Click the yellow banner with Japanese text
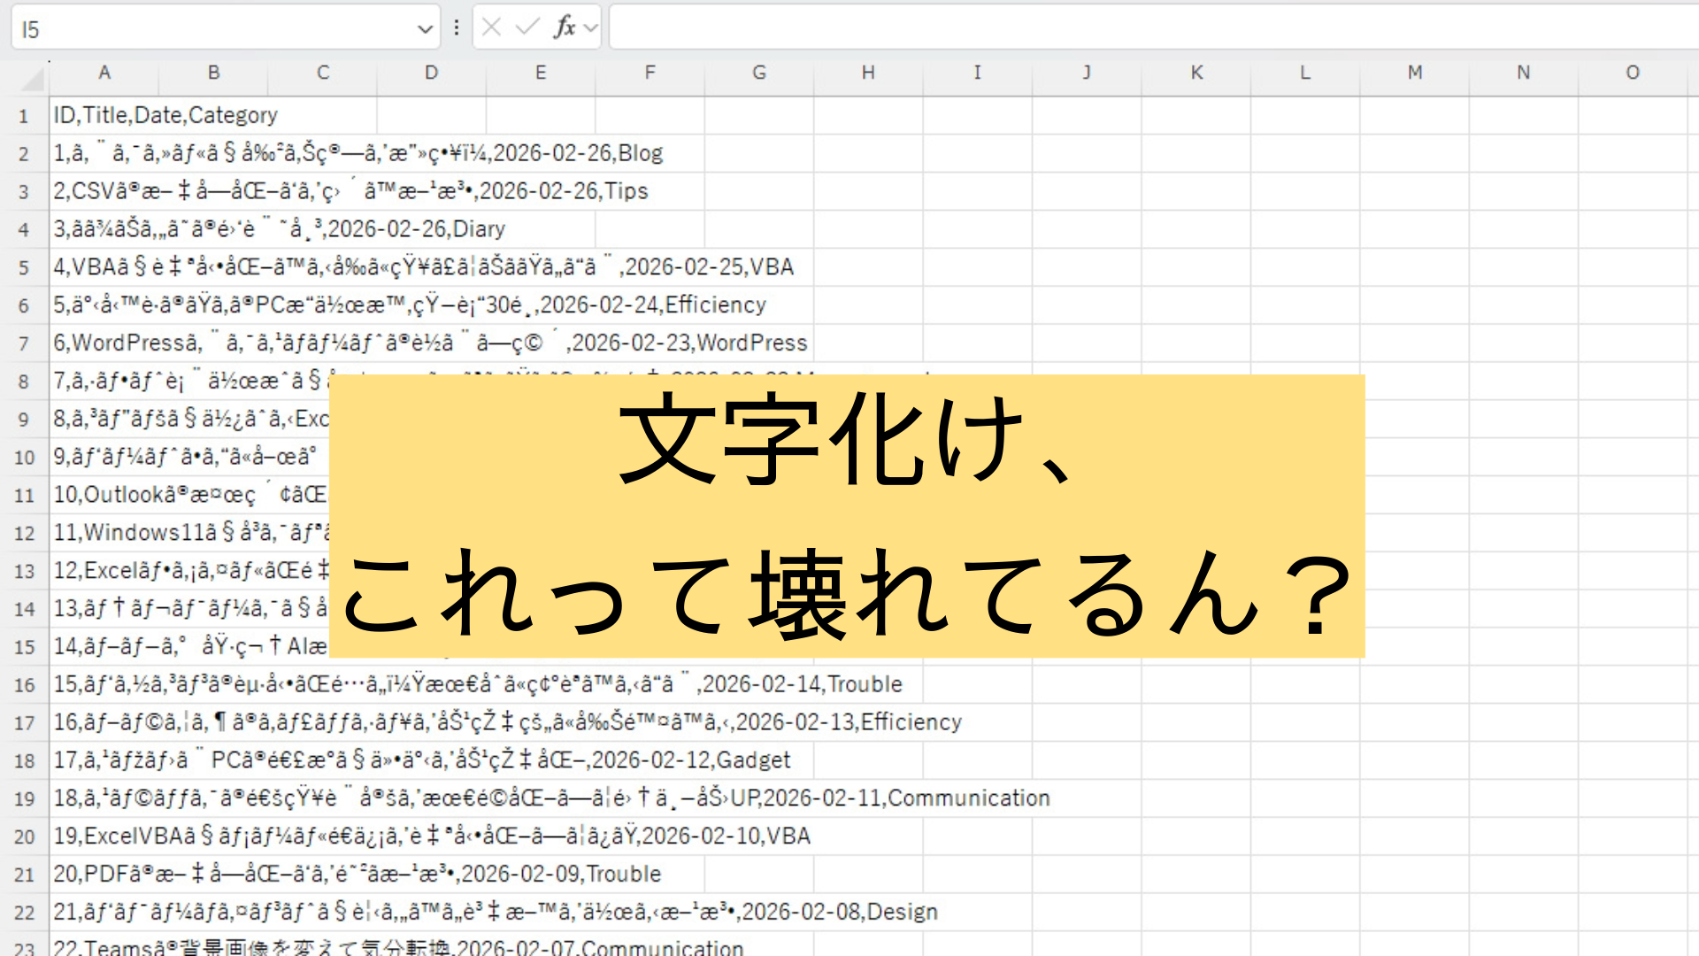 pos(846,515)
